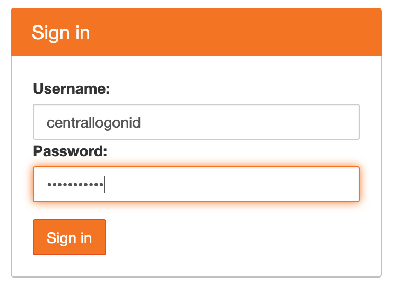Click the masked password dots

[75, 185]
